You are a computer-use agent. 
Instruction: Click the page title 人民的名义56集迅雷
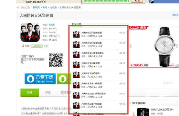point(36,15)
